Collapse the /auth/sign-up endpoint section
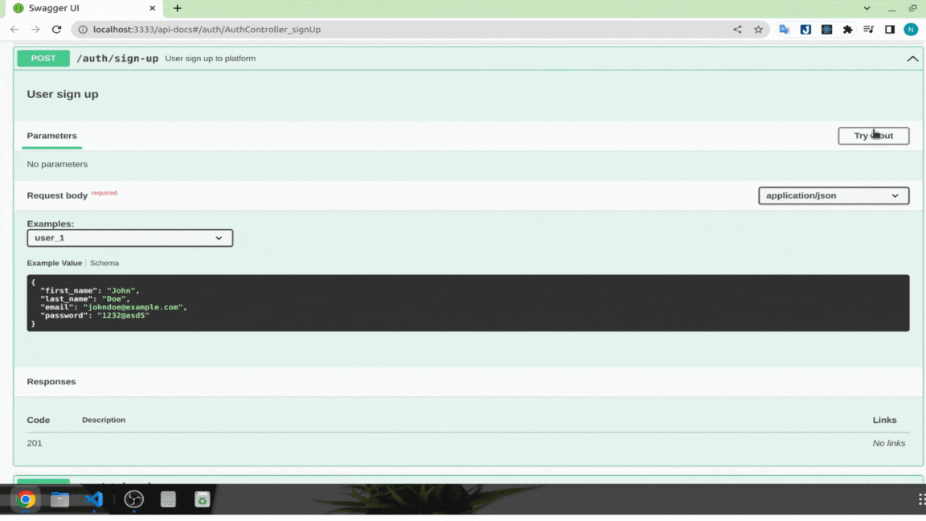 tap(912, 59)
